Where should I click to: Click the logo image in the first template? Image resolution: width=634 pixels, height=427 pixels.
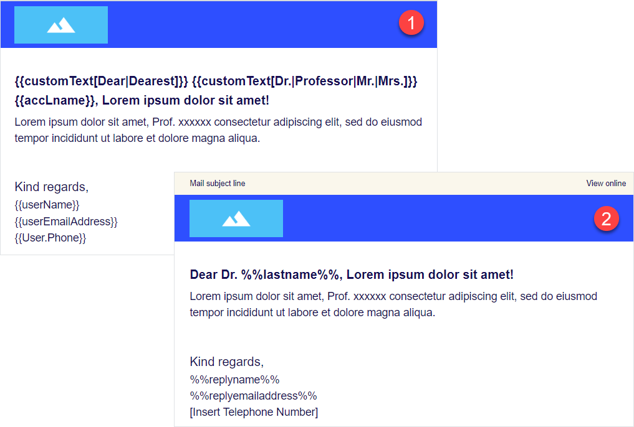click(61, 25)
